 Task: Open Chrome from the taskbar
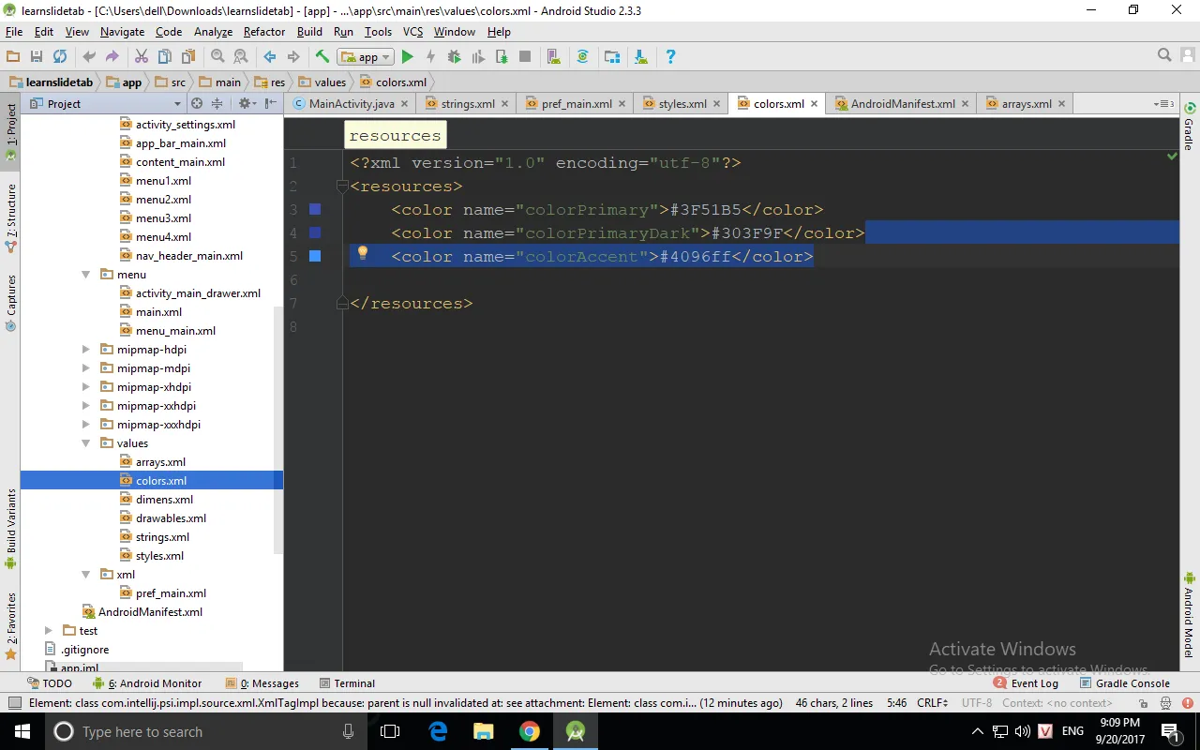tap(530, 731)
